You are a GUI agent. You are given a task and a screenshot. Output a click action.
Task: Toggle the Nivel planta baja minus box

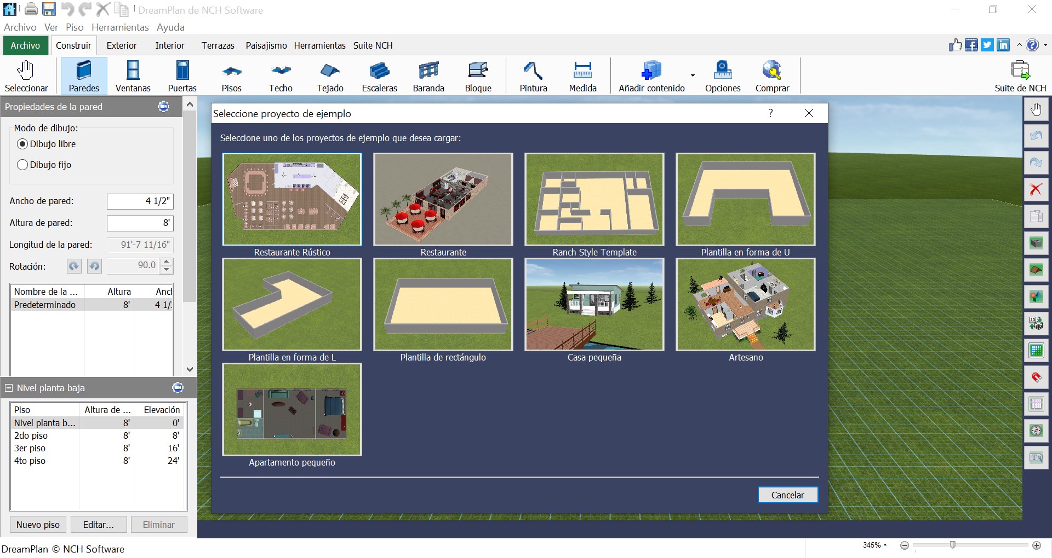9,388
